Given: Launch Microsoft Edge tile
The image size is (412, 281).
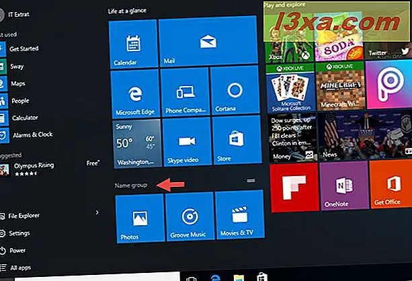Looking at the screenshot, I should pyautogui.click(x=135, y=93).
